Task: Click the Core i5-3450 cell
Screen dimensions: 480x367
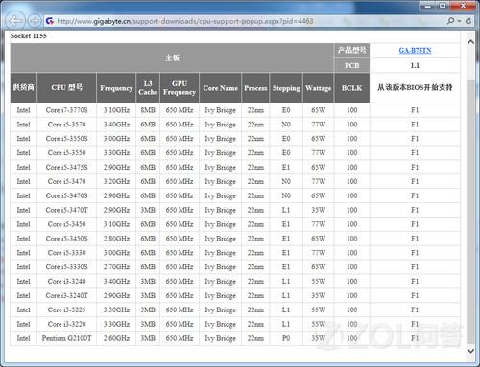Action: [66, 224]
